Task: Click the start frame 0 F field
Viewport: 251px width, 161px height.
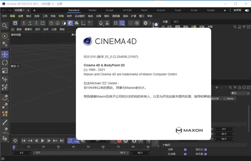Action: pyautogui.click(x=22, y=153)
